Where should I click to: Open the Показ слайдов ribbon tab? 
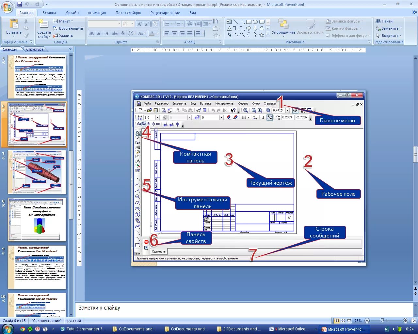128,13
